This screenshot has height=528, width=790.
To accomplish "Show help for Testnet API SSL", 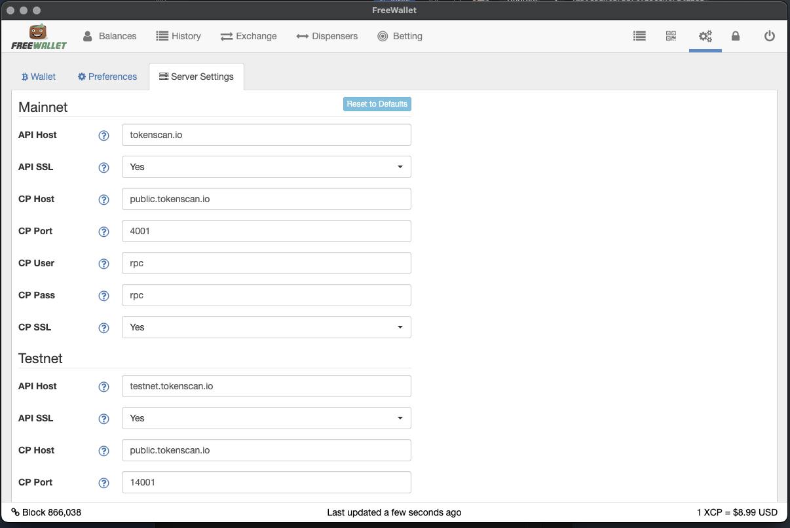I will pyautogui.click(x=103, y=419).
